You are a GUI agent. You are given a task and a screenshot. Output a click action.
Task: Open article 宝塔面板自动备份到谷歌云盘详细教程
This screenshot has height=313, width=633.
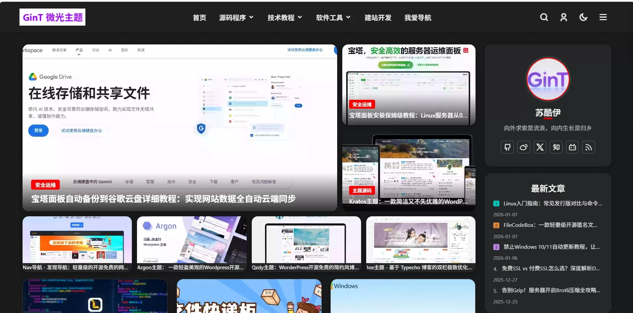pyautogui.click(x=163, y=199)
